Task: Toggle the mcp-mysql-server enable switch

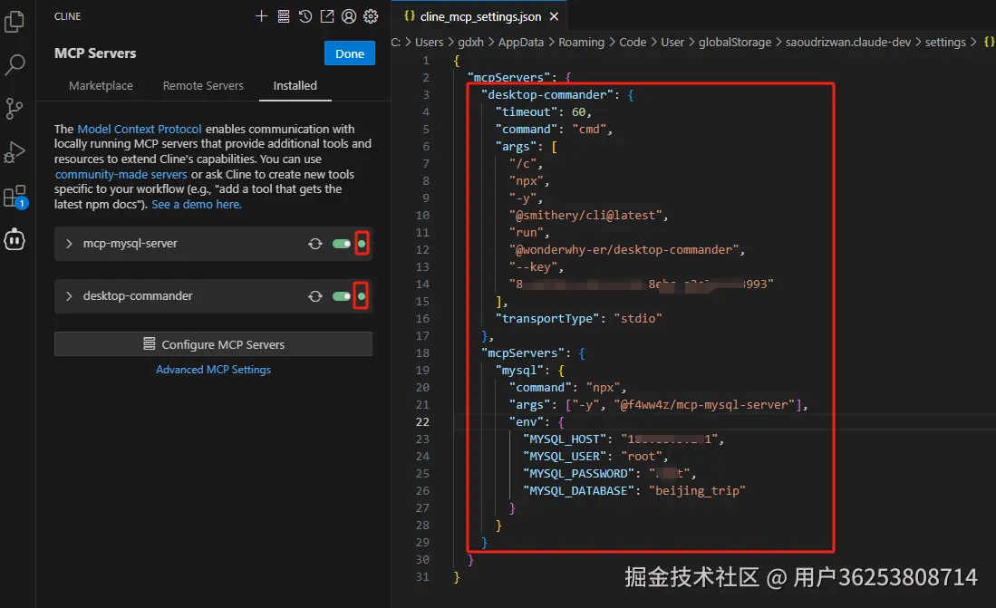Action: (x=342, y=244)
